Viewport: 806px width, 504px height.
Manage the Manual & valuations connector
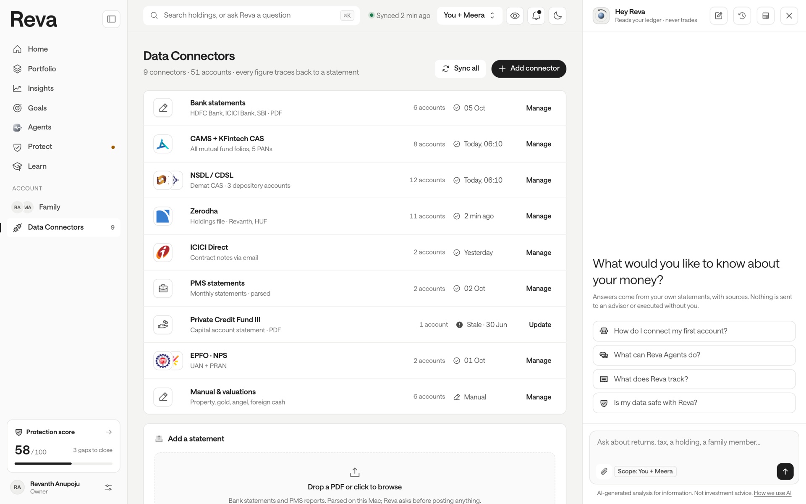click(539, 397)
